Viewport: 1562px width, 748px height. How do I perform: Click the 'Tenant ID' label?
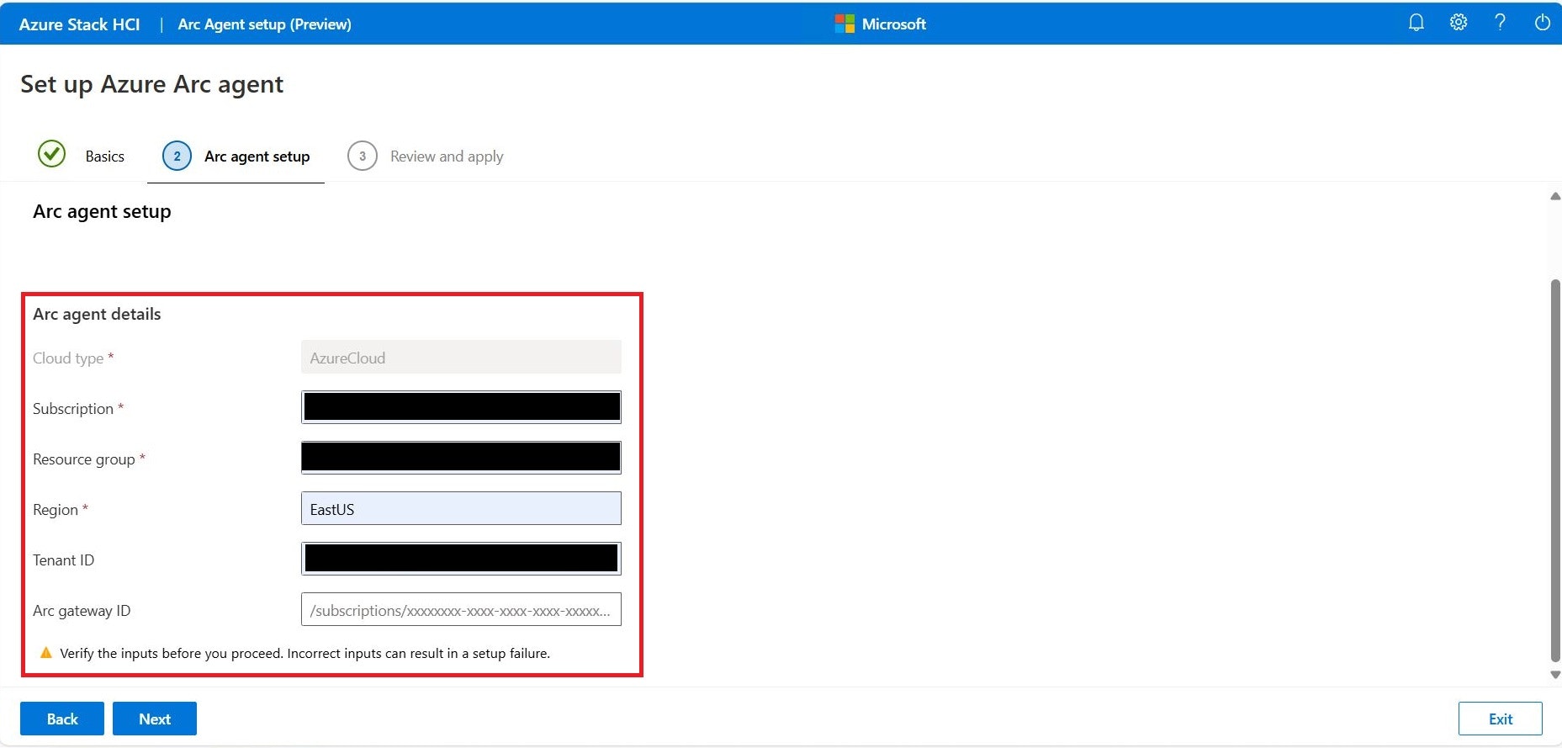[63, 560]
